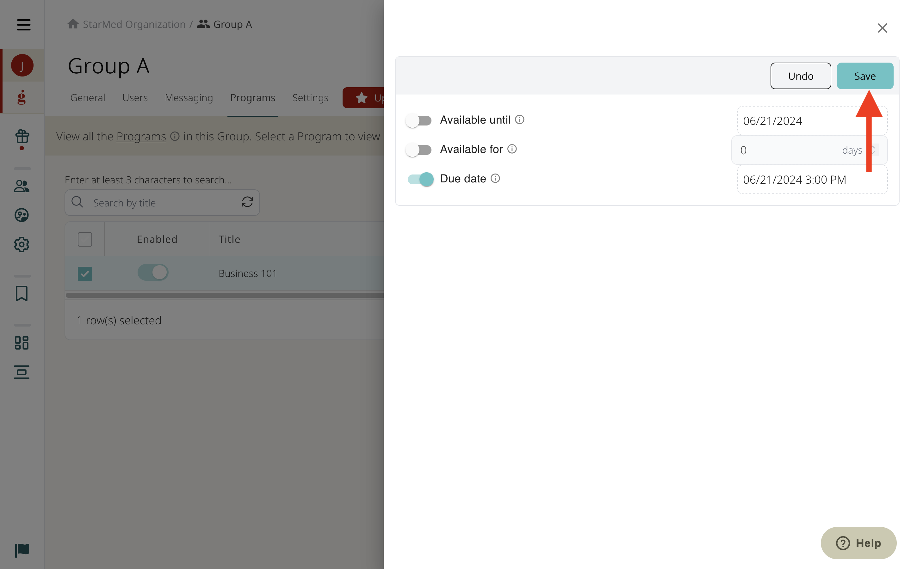Switch to the Messaging tab
This screenshot has height=569, width=911.
189,98
